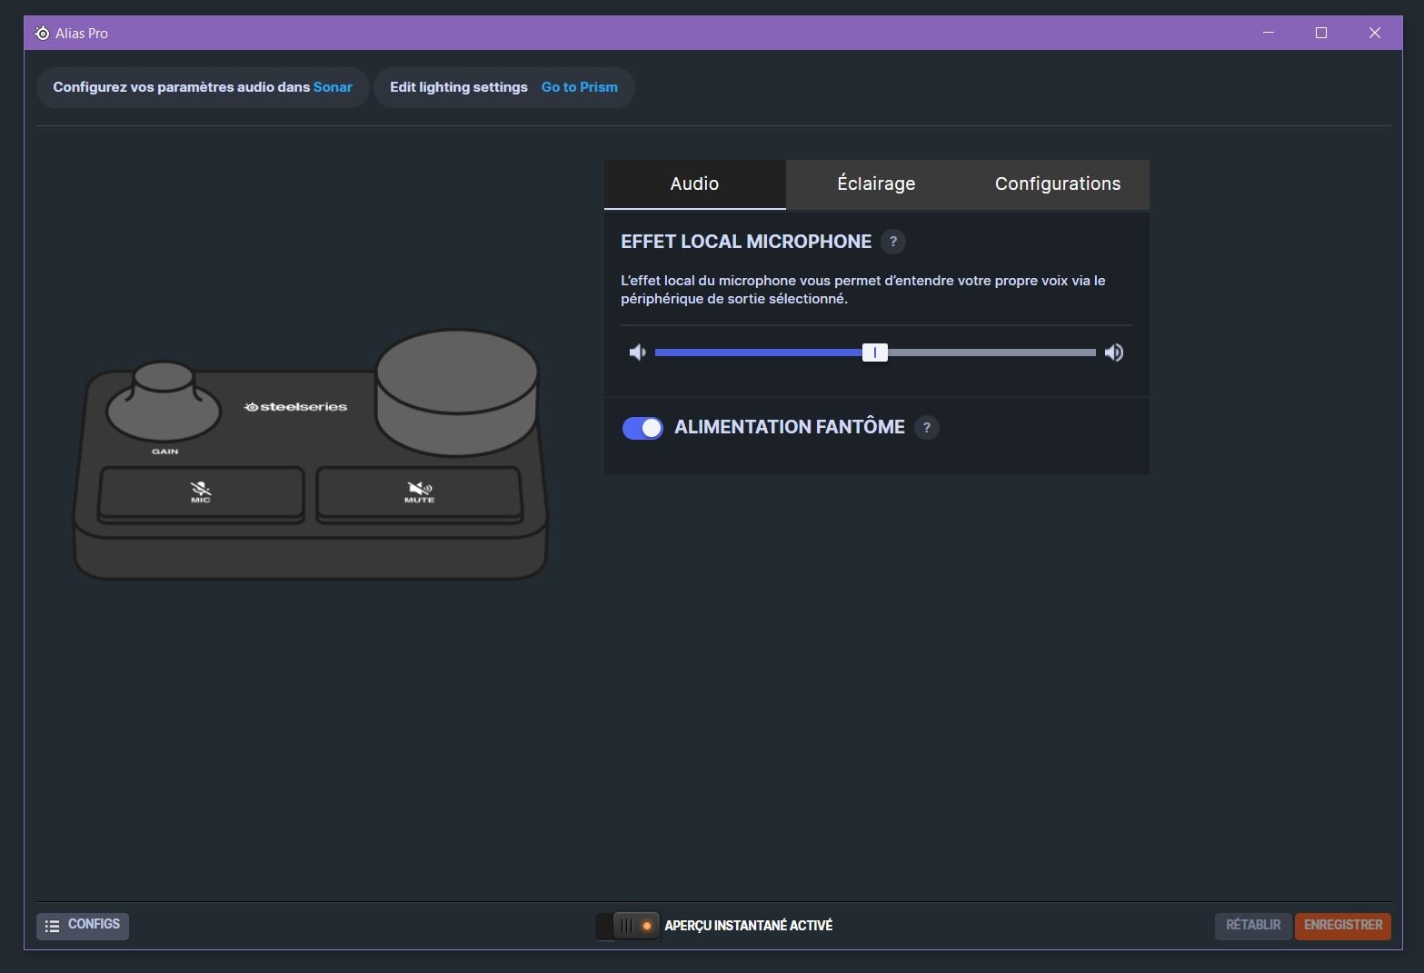Click the help icon beside Effet Local Microphone

[893, 242]
